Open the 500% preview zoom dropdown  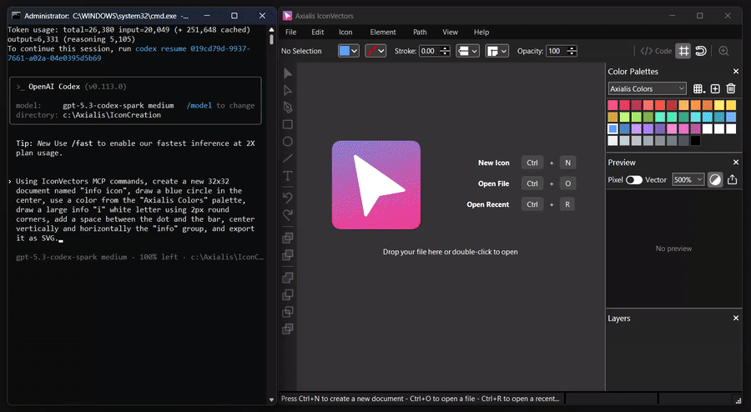pos(688,179)
